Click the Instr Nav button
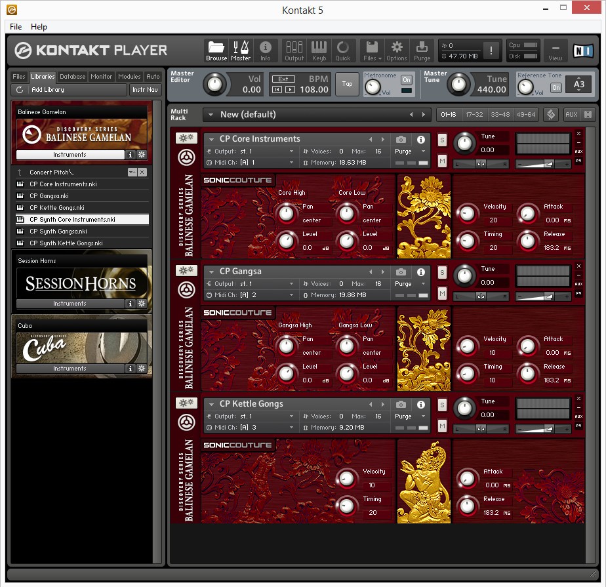This screenshot has width=606, height=587. tap(145, 90)
